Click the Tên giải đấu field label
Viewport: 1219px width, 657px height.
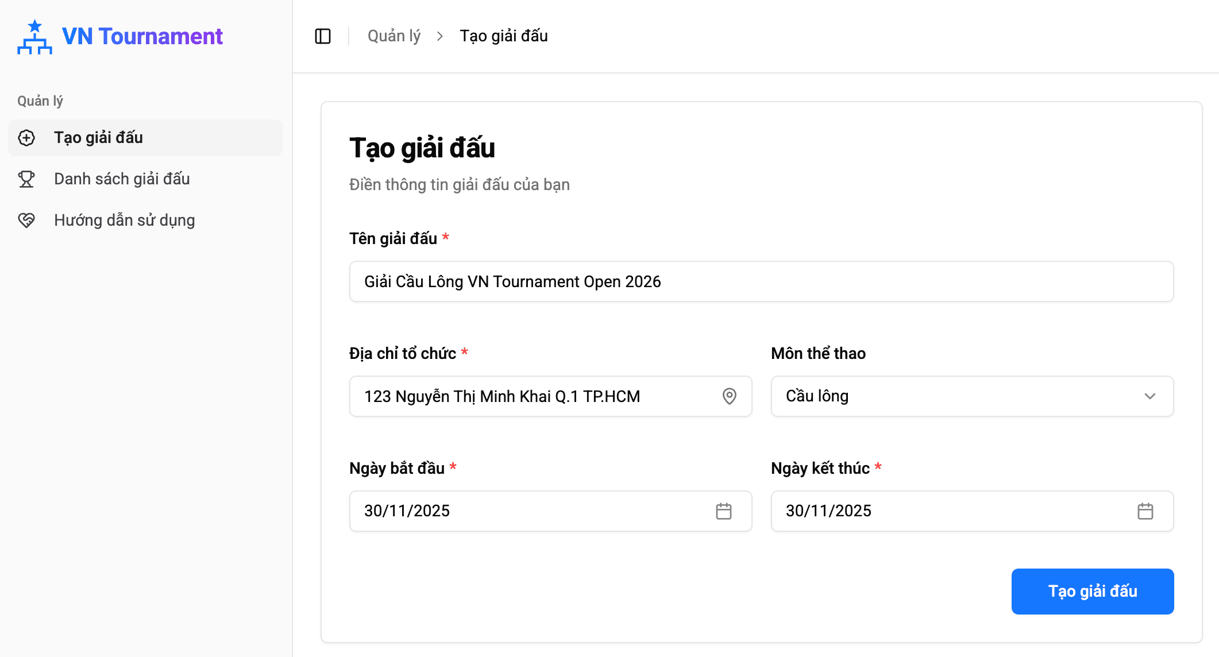click(394, 239)
